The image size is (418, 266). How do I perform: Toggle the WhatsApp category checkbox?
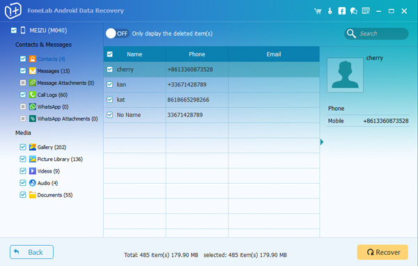click(x=23, y=107)
